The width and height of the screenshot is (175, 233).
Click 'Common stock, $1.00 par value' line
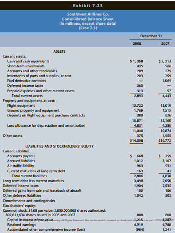(x=54, y=211)
